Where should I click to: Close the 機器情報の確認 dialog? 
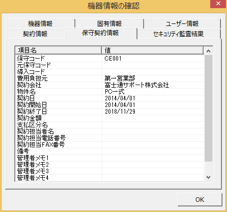[218, 4]
